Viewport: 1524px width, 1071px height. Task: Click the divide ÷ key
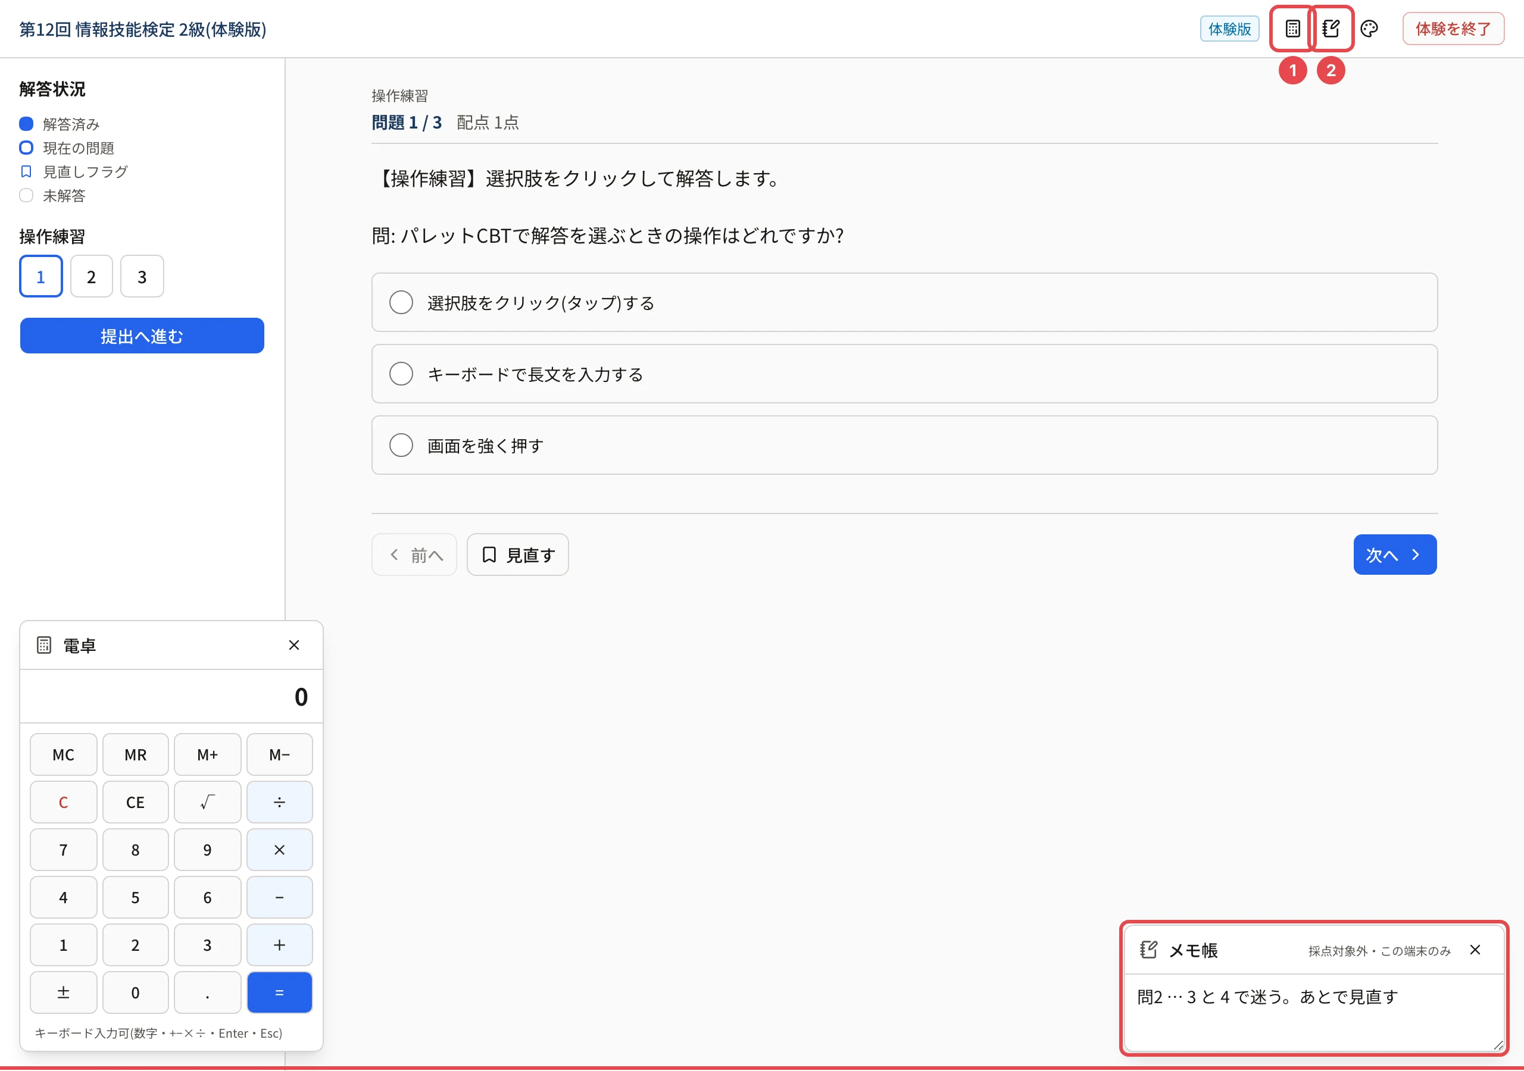279,801
